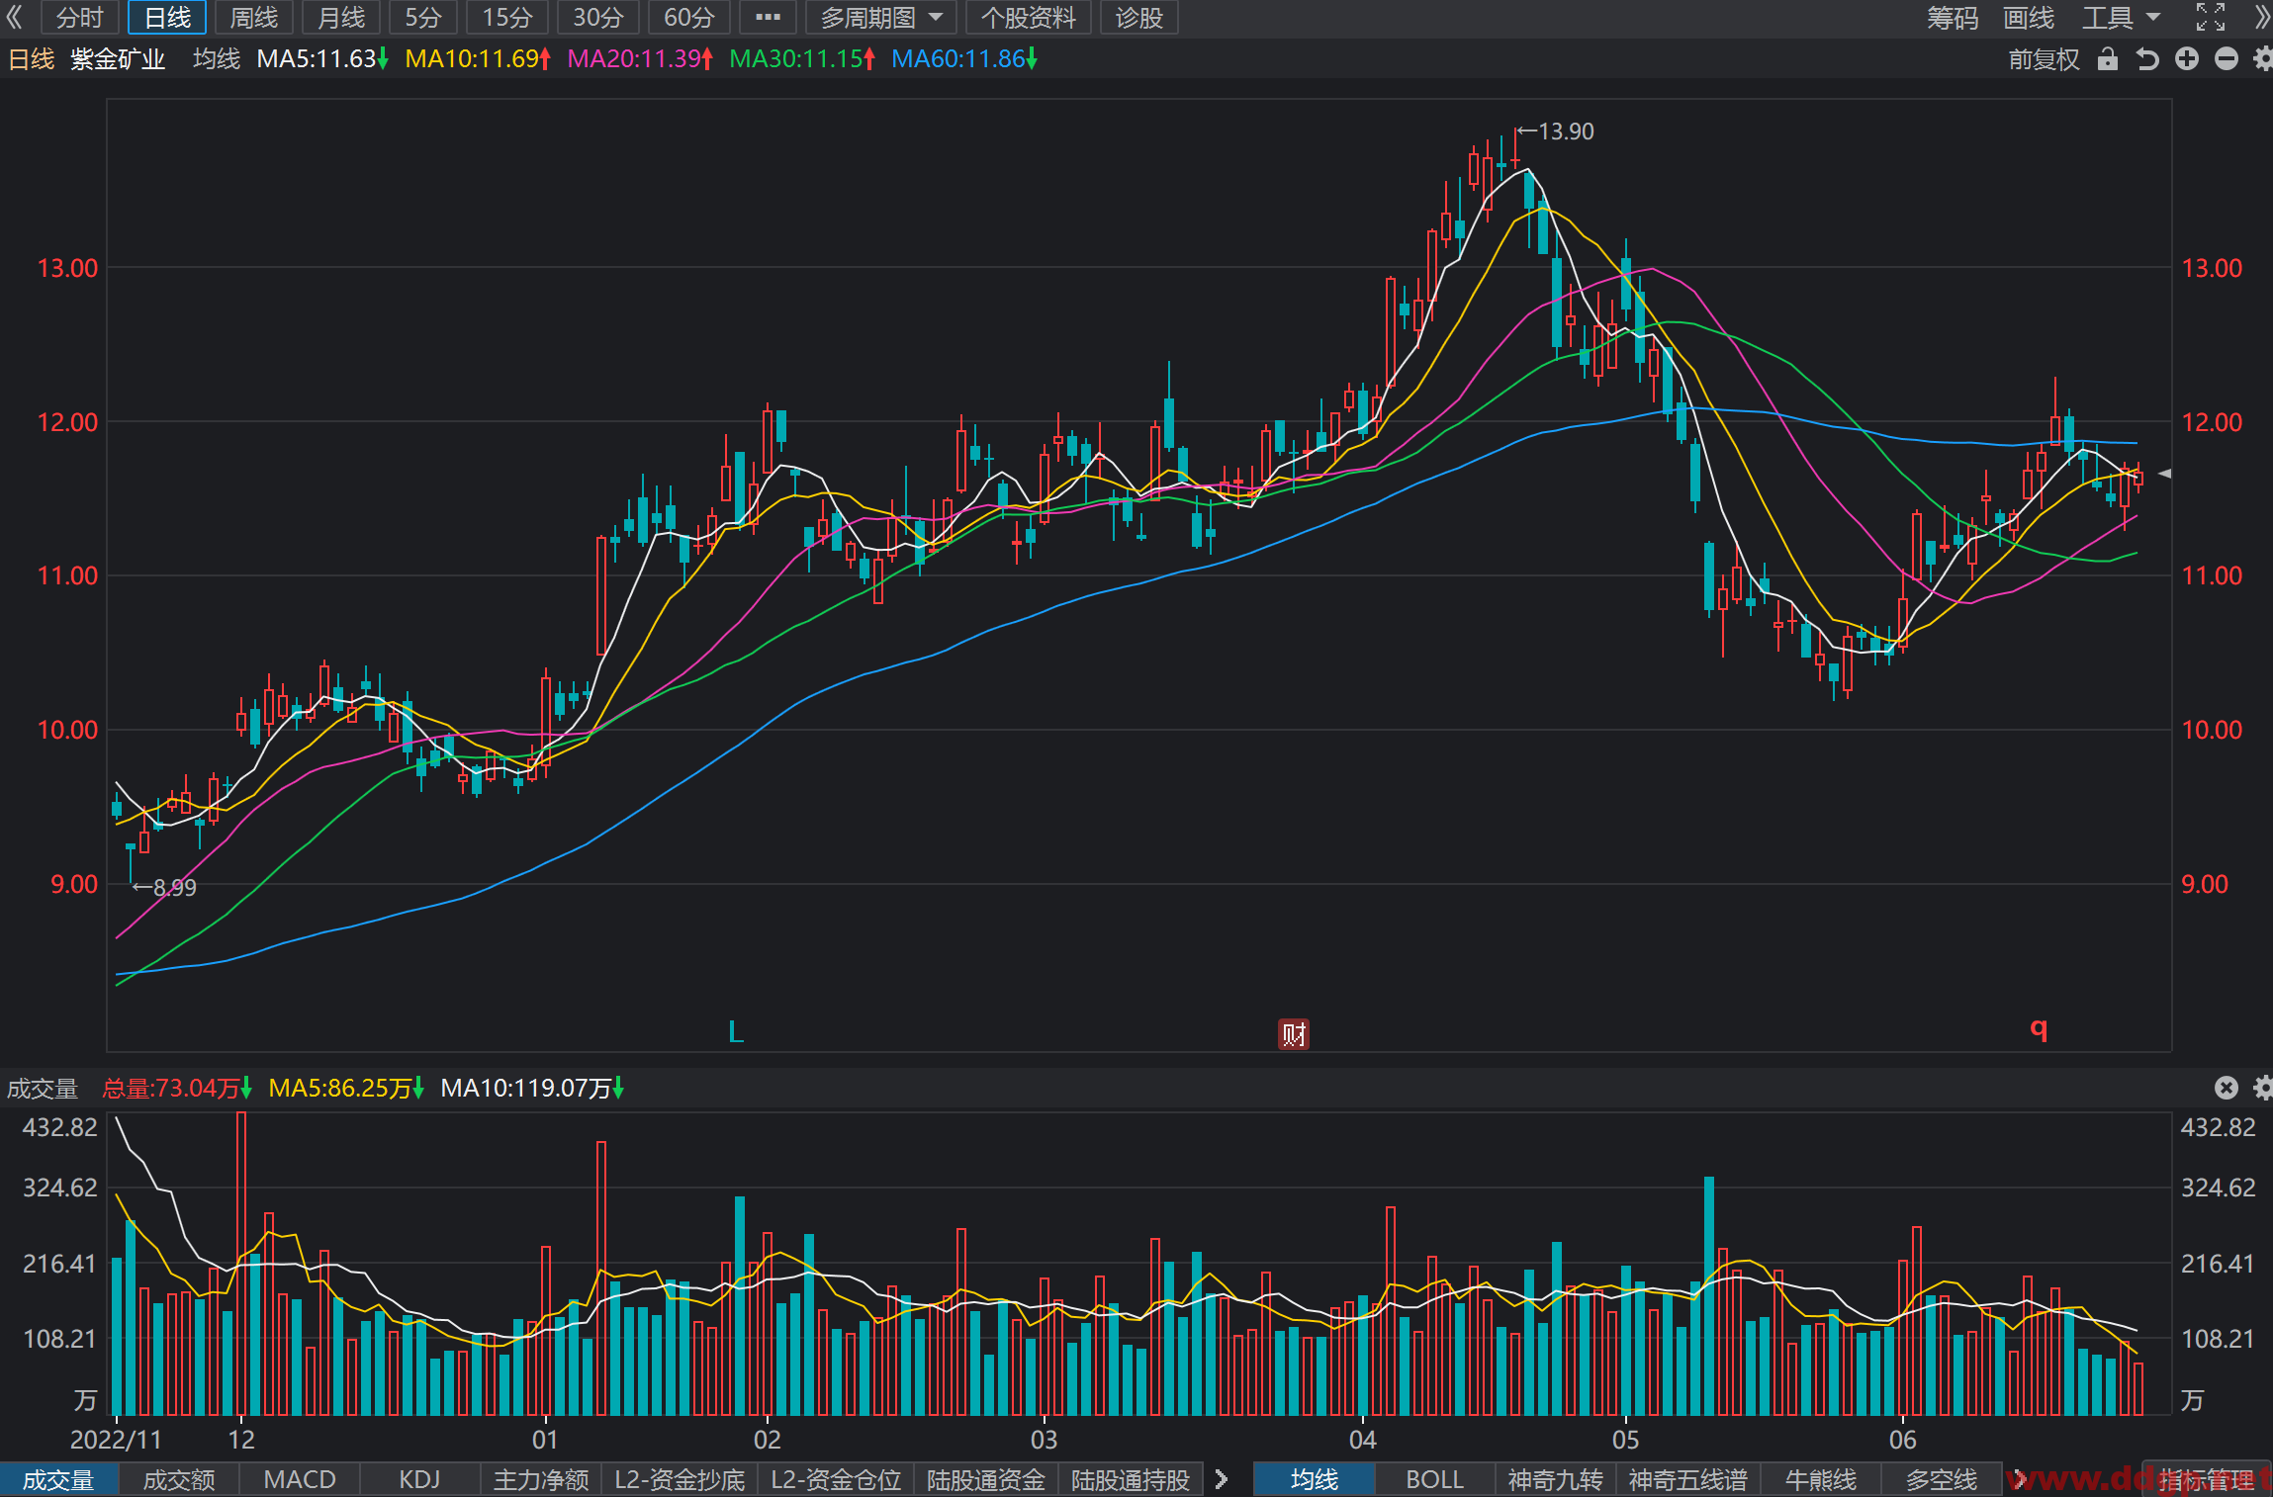Toggle fullscreen chart view icon
Viewport: 2273px width, 1497px height.
click(2211, 17)
